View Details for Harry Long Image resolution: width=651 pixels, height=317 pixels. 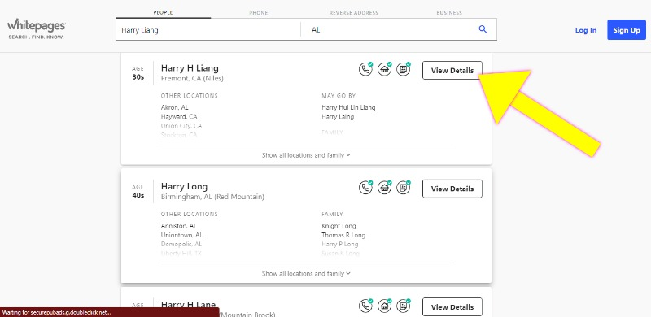point(452,189)
